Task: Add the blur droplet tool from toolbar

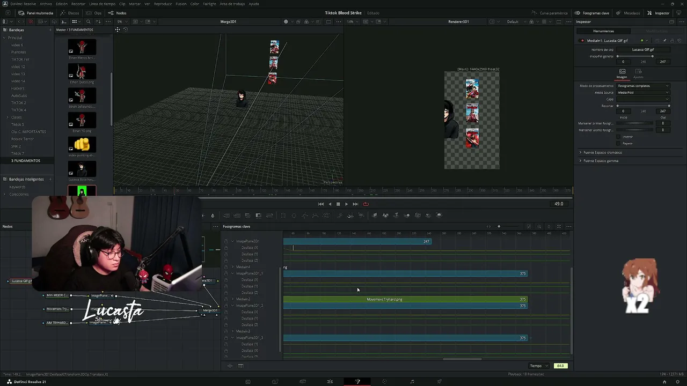Action: point(213,216)
